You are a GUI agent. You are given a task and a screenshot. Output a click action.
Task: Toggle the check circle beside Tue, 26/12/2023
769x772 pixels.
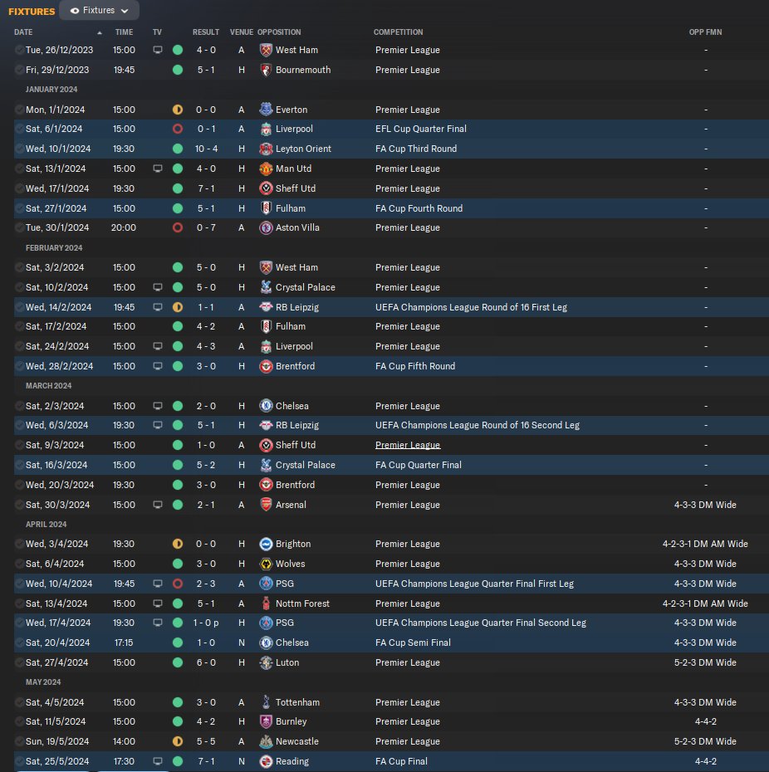19,50
